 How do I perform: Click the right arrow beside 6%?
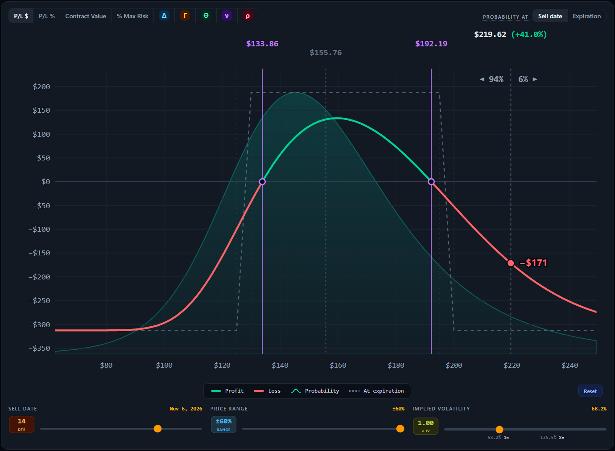pos(535,79)
